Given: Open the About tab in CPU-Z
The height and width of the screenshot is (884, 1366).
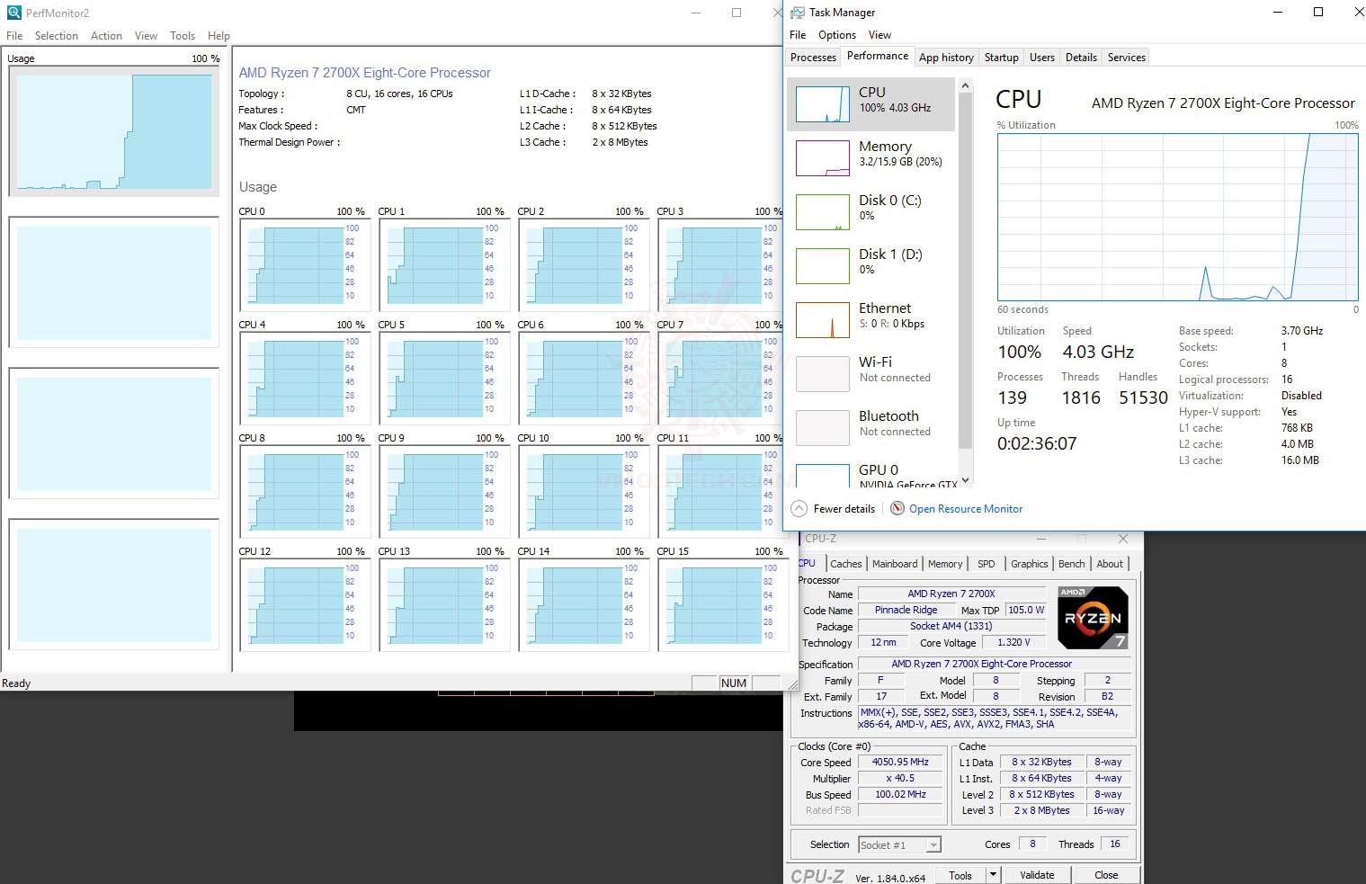Looking at the screenshot, I should [x=1110, y=564].
